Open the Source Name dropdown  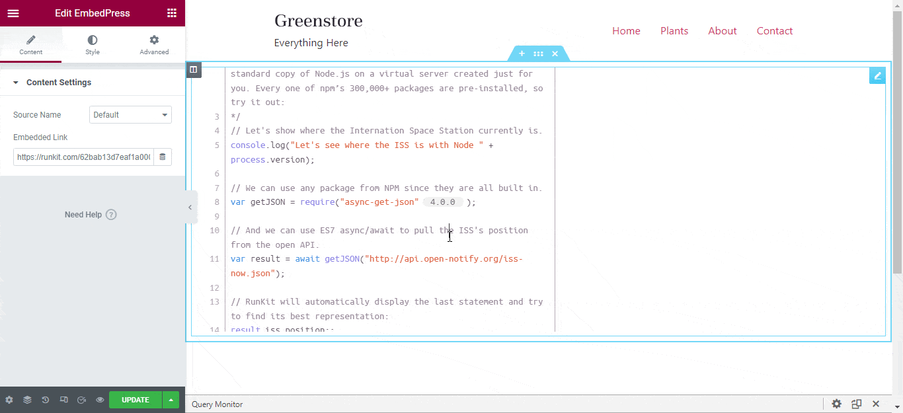(x=130, y=115)
